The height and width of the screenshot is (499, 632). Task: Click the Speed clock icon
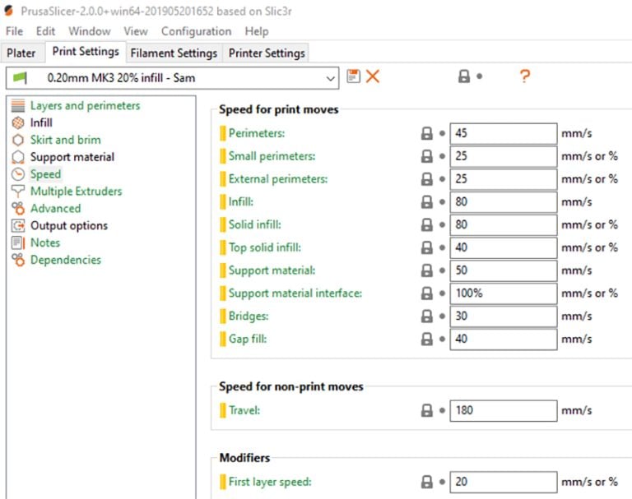point(18,174)
